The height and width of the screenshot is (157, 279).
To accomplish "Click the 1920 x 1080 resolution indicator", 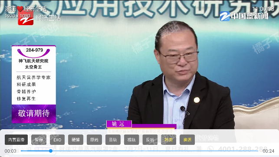I will [17, 16].
